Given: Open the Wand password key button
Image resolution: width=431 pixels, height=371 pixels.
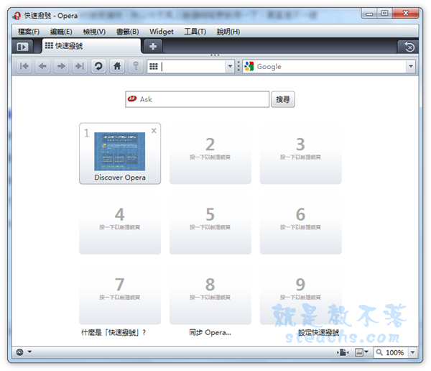Looking at the screenshot, I should (x=136, y=66).
